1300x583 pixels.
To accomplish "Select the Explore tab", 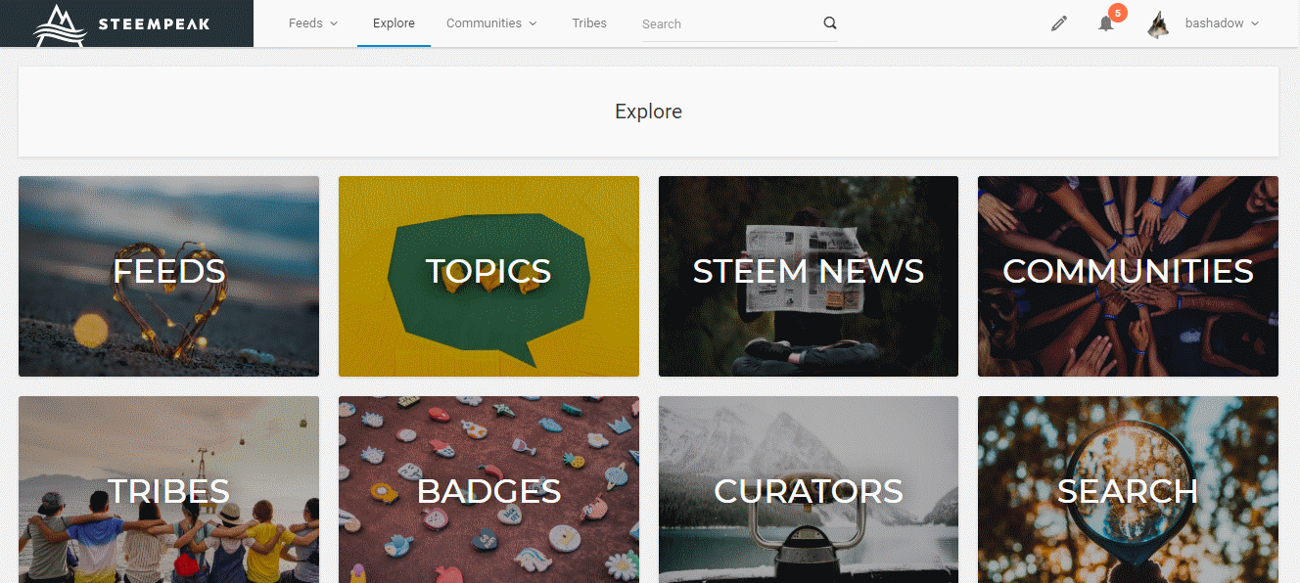I will coord(394,23).
